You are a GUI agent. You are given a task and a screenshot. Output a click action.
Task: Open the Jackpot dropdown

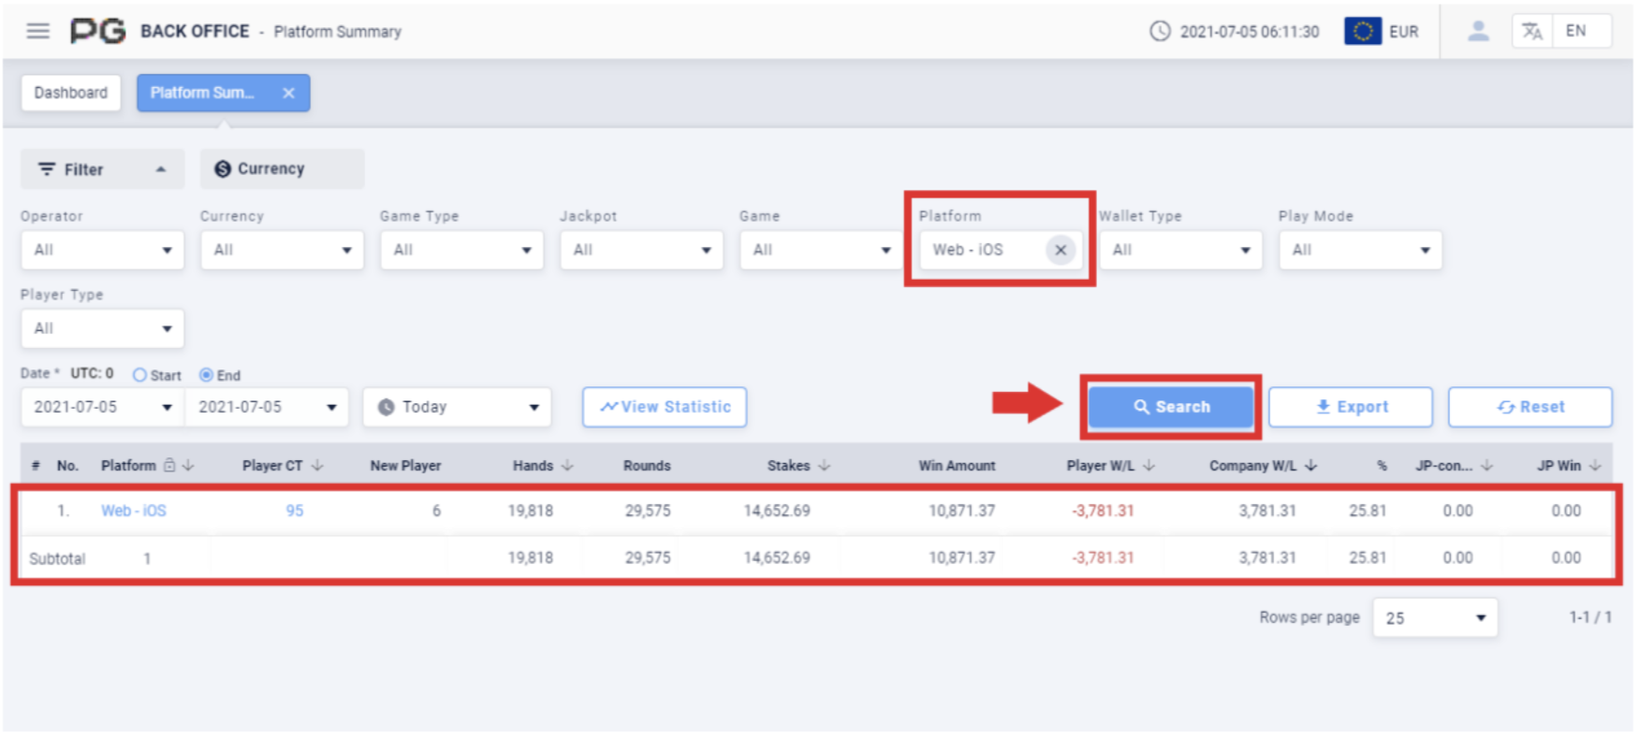click(641, 250)
